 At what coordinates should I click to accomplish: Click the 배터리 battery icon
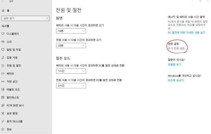point(3,74)
